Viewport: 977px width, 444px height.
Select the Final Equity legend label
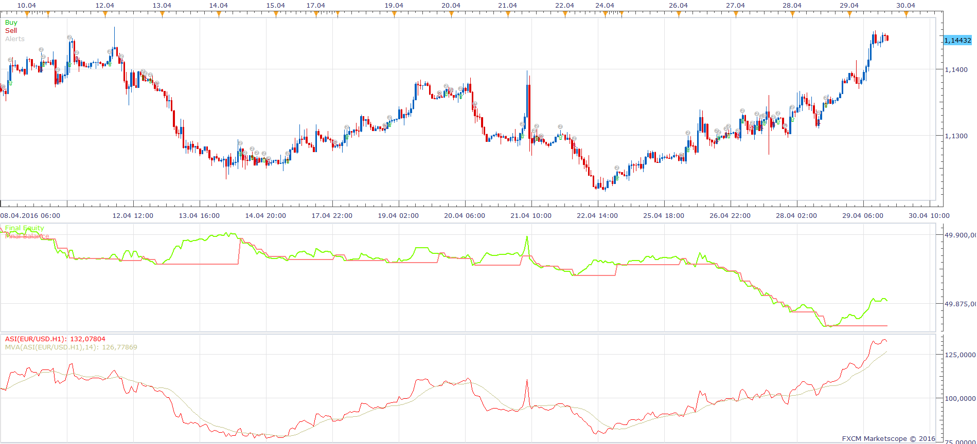point(25,228)
